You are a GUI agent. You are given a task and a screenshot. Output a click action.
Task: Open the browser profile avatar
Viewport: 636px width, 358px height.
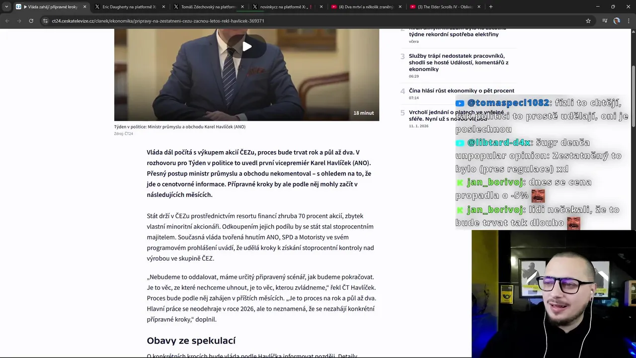tap(617, 21)
